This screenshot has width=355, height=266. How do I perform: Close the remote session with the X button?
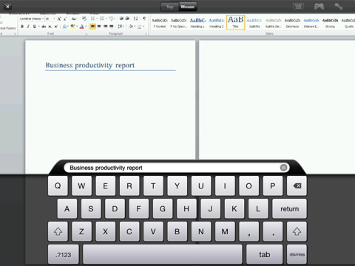(7, 7)
